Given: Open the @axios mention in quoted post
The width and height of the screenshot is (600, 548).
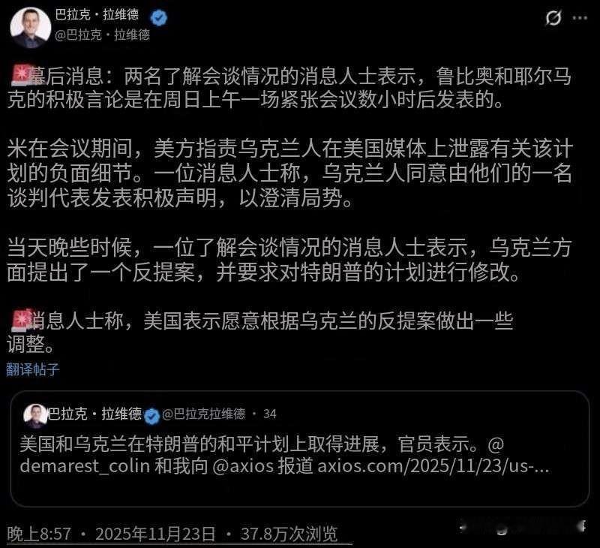Looking at the screenshot, I should (x=243, y=466).
